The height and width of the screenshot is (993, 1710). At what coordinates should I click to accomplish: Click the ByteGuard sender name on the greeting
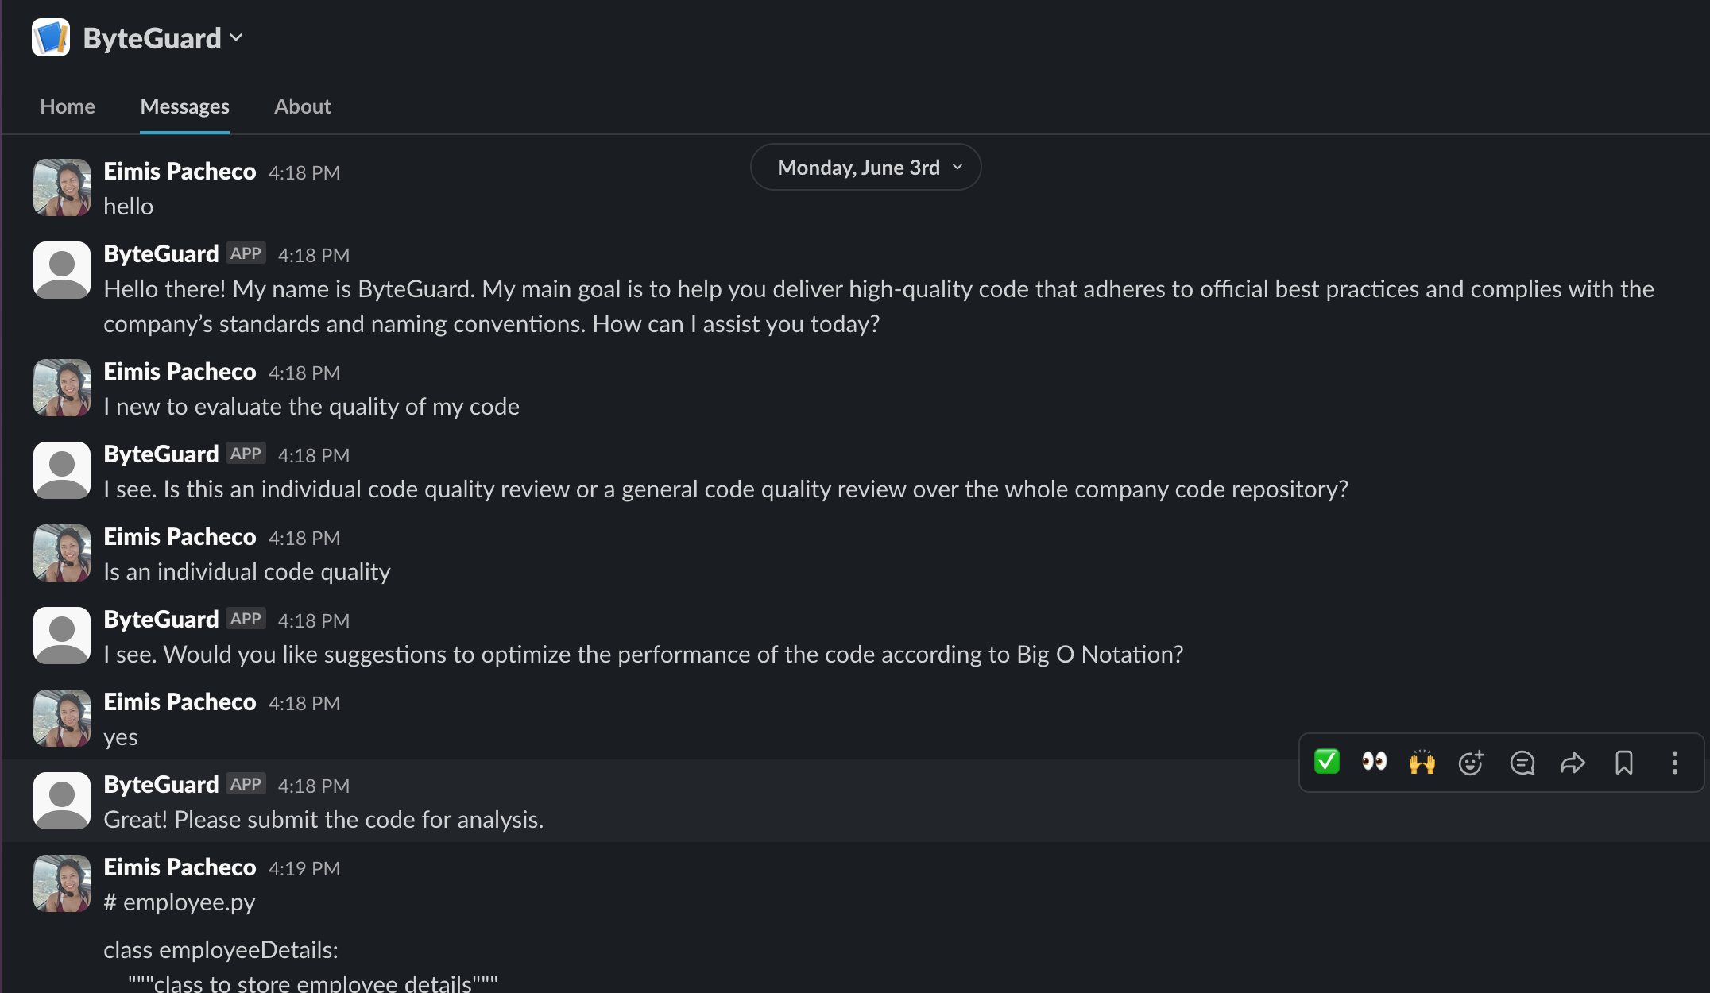pyautogui.click(x=161, y=254)
